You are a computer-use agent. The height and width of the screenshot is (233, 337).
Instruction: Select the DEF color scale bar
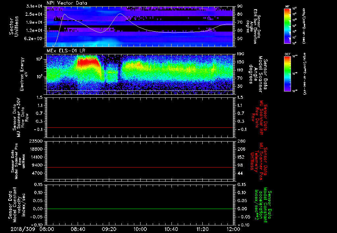[288, 74]
